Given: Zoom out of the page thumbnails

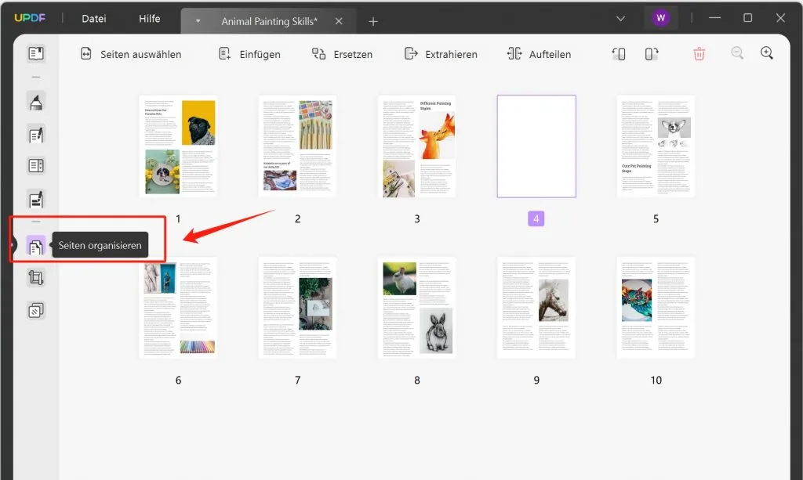Looking at the screenshot, I should tap(738, 53).
